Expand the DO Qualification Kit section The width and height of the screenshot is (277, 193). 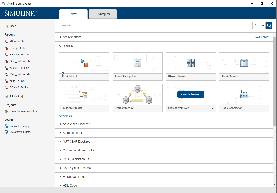(x=60, y=159)
